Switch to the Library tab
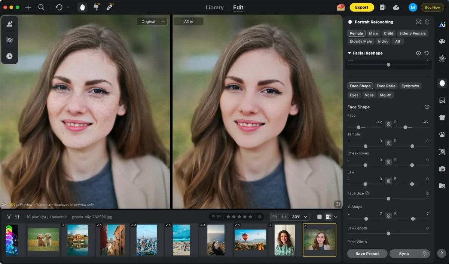The height and width of the screenshot is (264, 449). click(x=214, y=7)
